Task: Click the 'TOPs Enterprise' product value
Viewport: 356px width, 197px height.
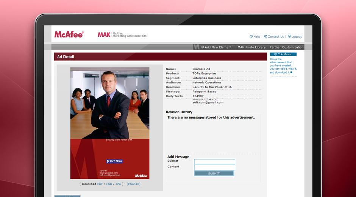Action: (204, 73)
